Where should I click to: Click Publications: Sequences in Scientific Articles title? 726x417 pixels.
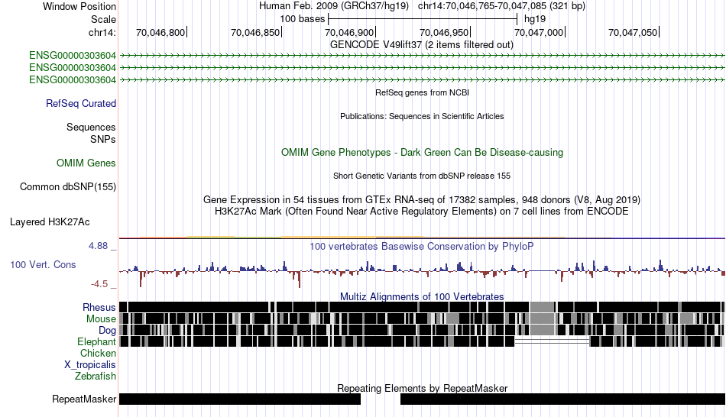pos(422,116)
